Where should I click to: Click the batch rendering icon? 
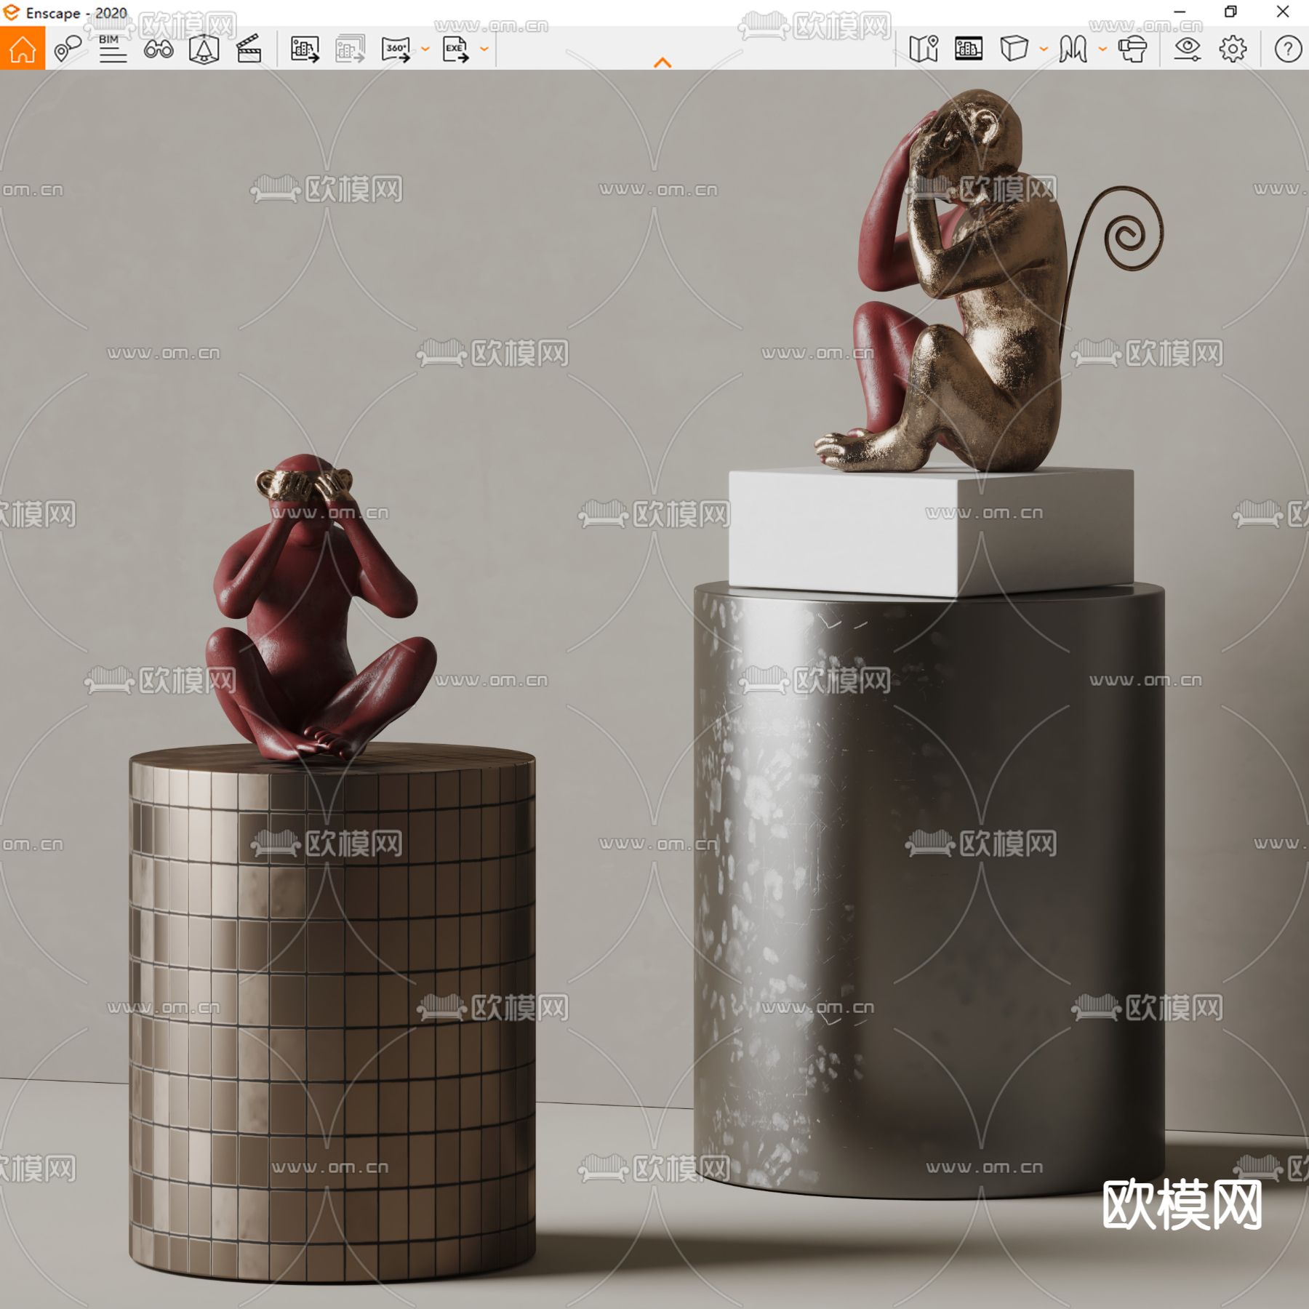click(350, 49)
